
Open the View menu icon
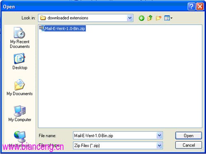coord(169,18)
